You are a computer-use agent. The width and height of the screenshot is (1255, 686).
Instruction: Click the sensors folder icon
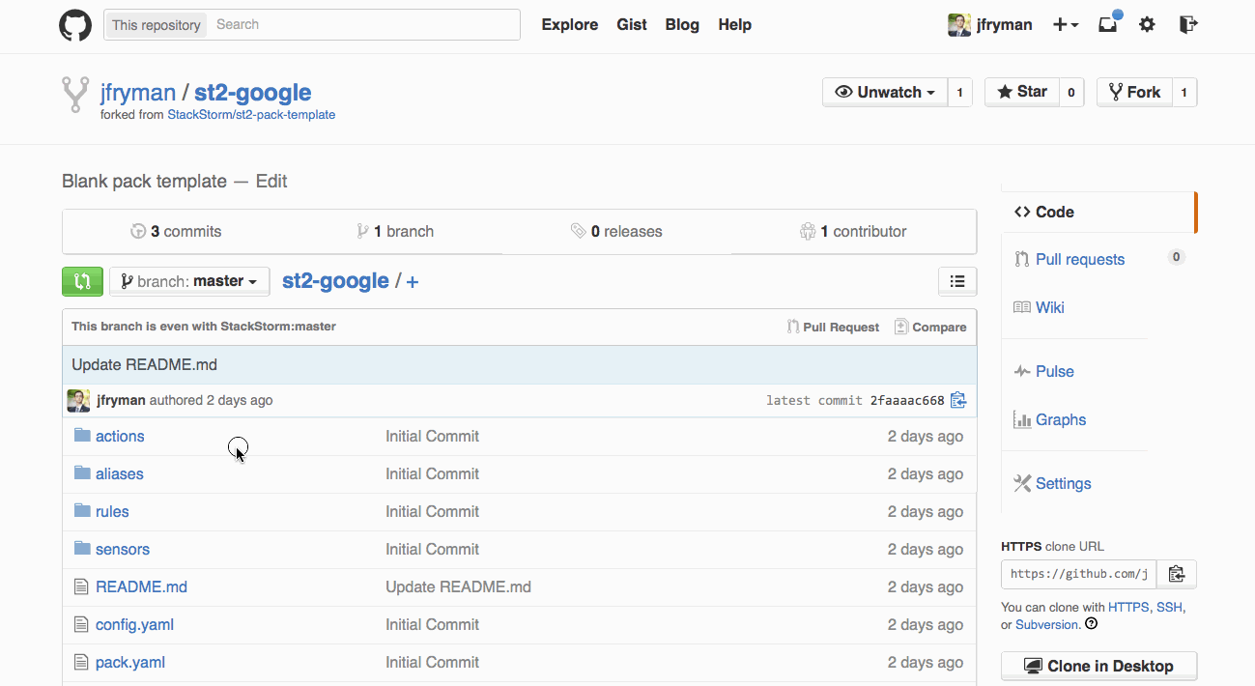coord(82,549)
